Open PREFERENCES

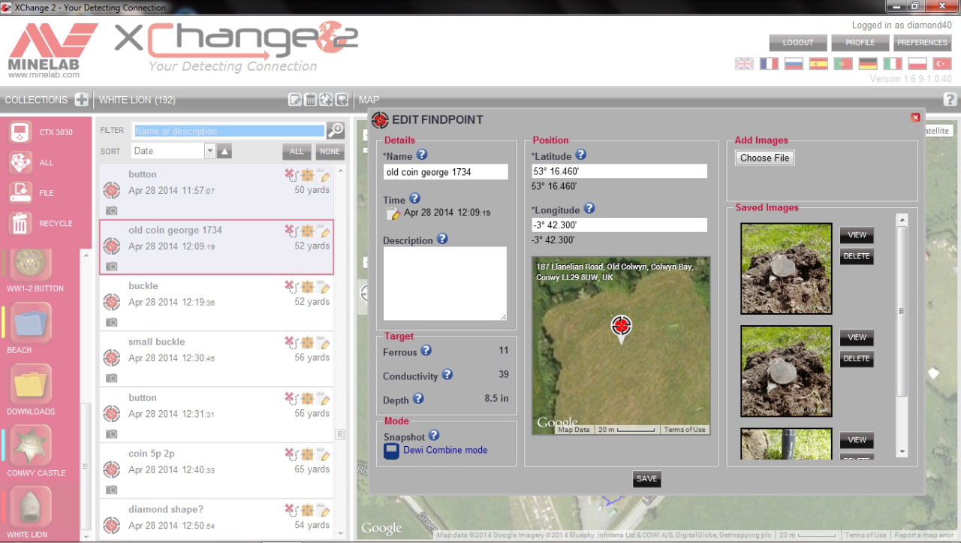[x=923, y=43]
